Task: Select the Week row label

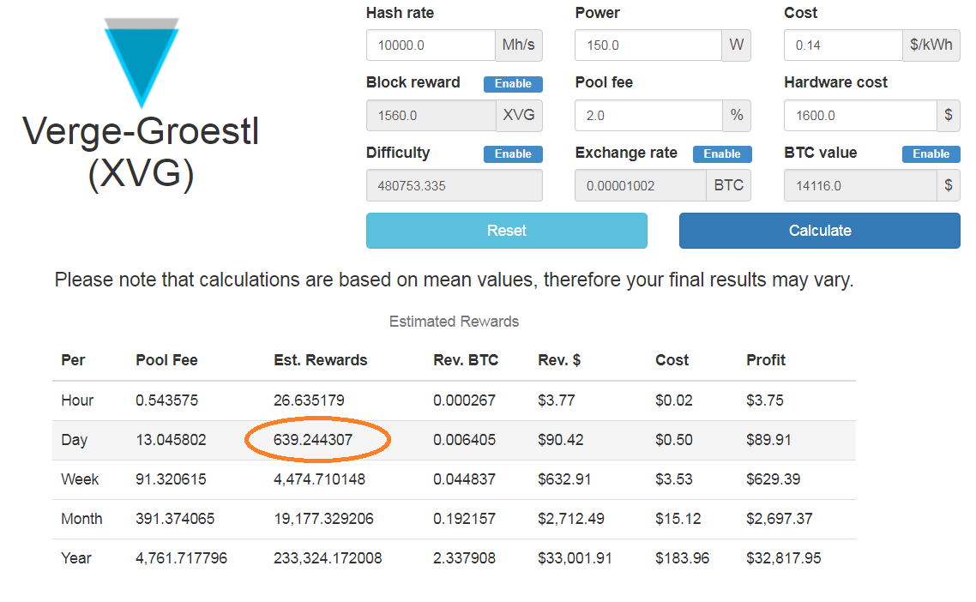Action: pyautogui.click(x=80, y=479)
